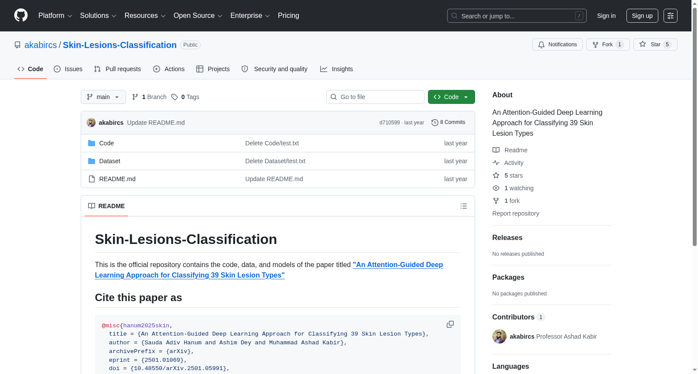Open the attention-guided paper title link
The image size is (698, 374).
[x=269, y=270]
